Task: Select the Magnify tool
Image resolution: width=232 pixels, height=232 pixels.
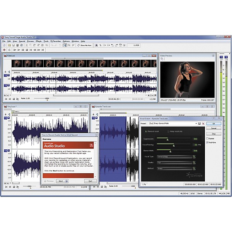Action: pos(69,45)
